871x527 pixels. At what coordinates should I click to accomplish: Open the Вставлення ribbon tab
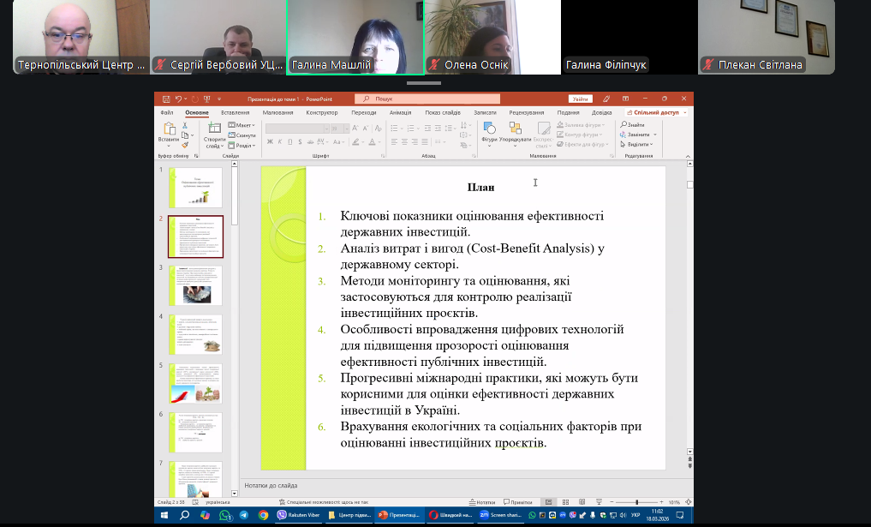click(x=235, y=112)
